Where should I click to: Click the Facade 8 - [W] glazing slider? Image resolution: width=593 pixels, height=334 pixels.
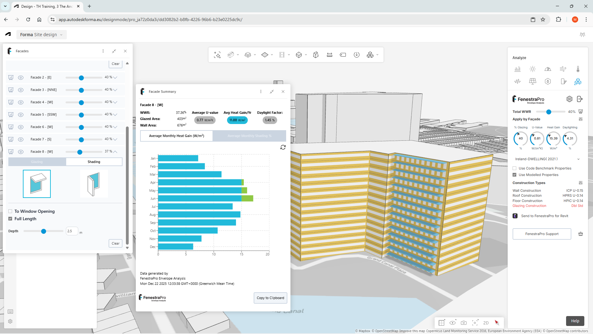point(84,152)
